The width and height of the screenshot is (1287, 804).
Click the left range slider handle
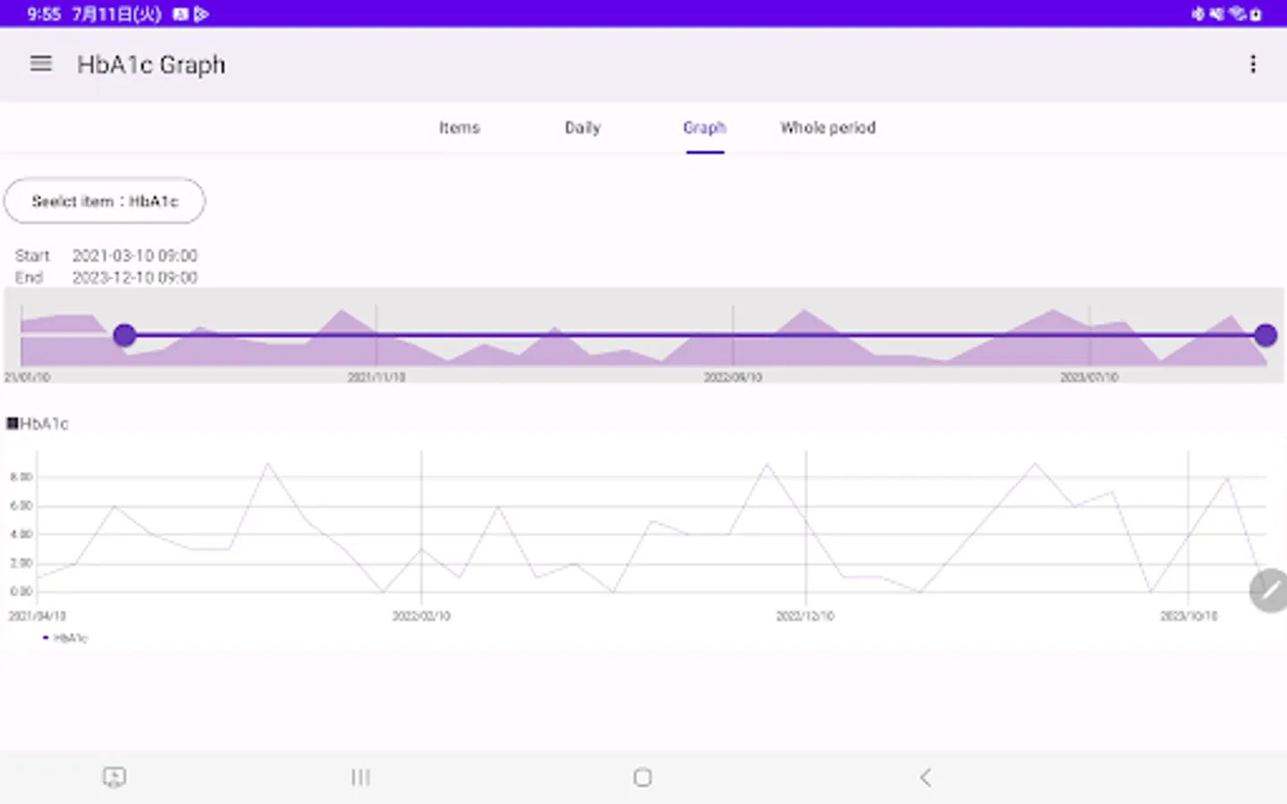pos(124,335)
